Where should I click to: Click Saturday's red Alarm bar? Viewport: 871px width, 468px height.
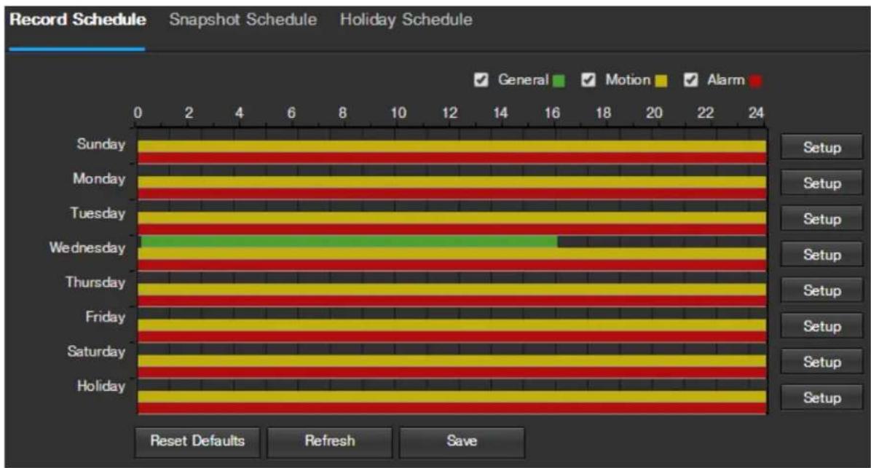click(x=452, y=373)
